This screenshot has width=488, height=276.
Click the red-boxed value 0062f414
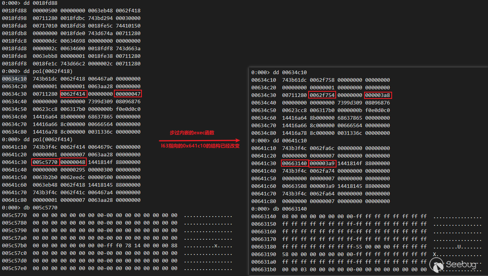pos(73,94)
